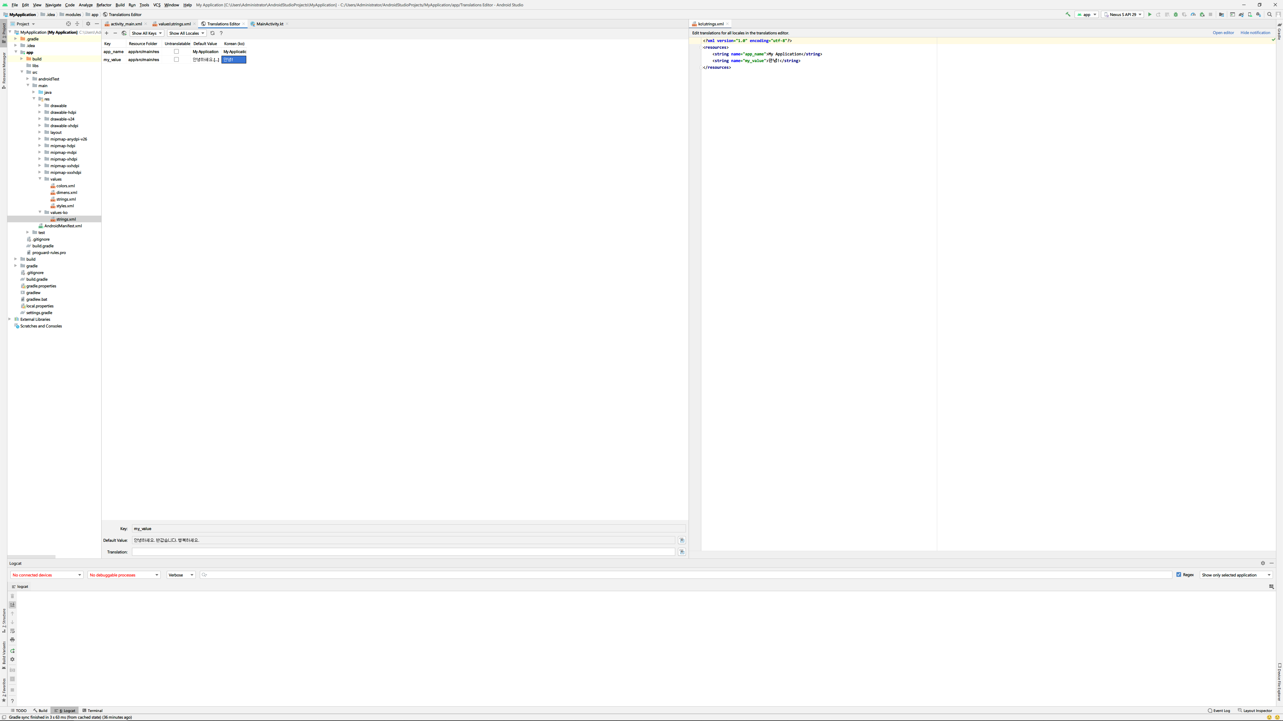Image resolution: width=1283 pixels, height=721 pixels.
Task: Run the app with green play button
Action: [1149, 14]
